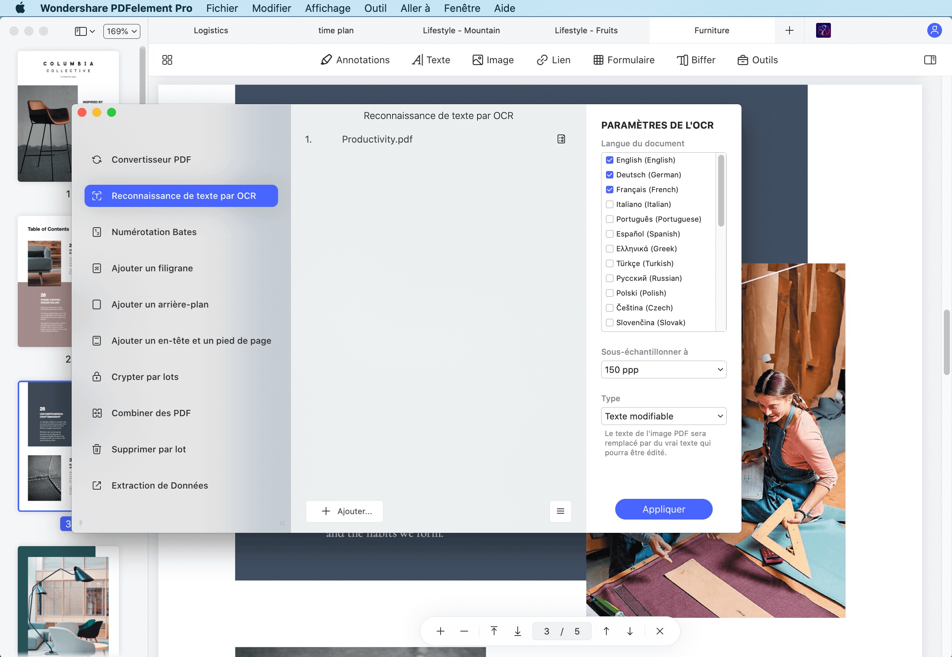
Task: Open the Outils menu in toolbar
Action: pos(757,60)
